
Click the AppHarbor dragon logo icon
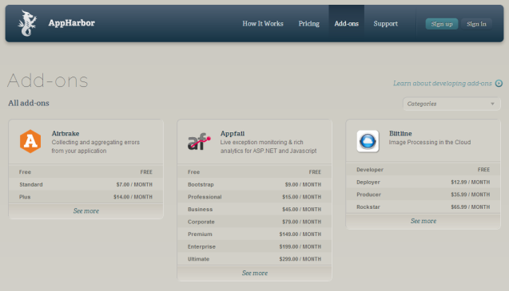click(27, 23)
